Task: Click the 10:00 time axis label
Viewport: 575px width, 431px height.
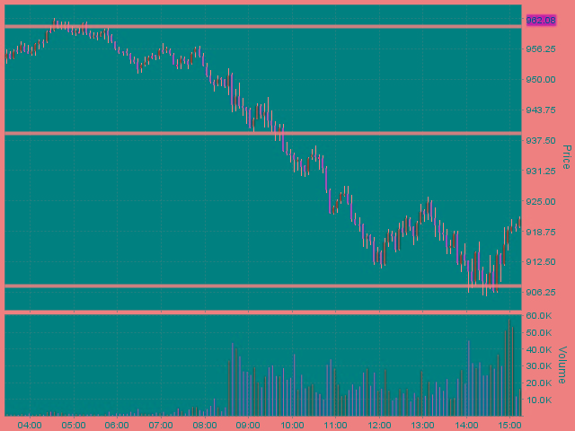Action: (x=292, y=425)
